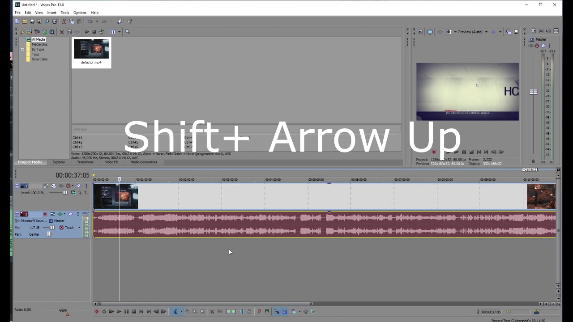
Task: Switch to the Transitions tab
Action: [85, 162]
